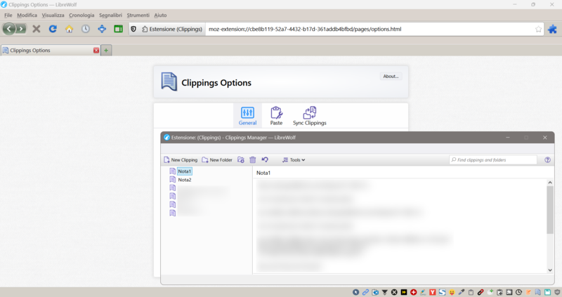
Task: Stop loading with the X toolbar icon
Action: pos(37,29)
